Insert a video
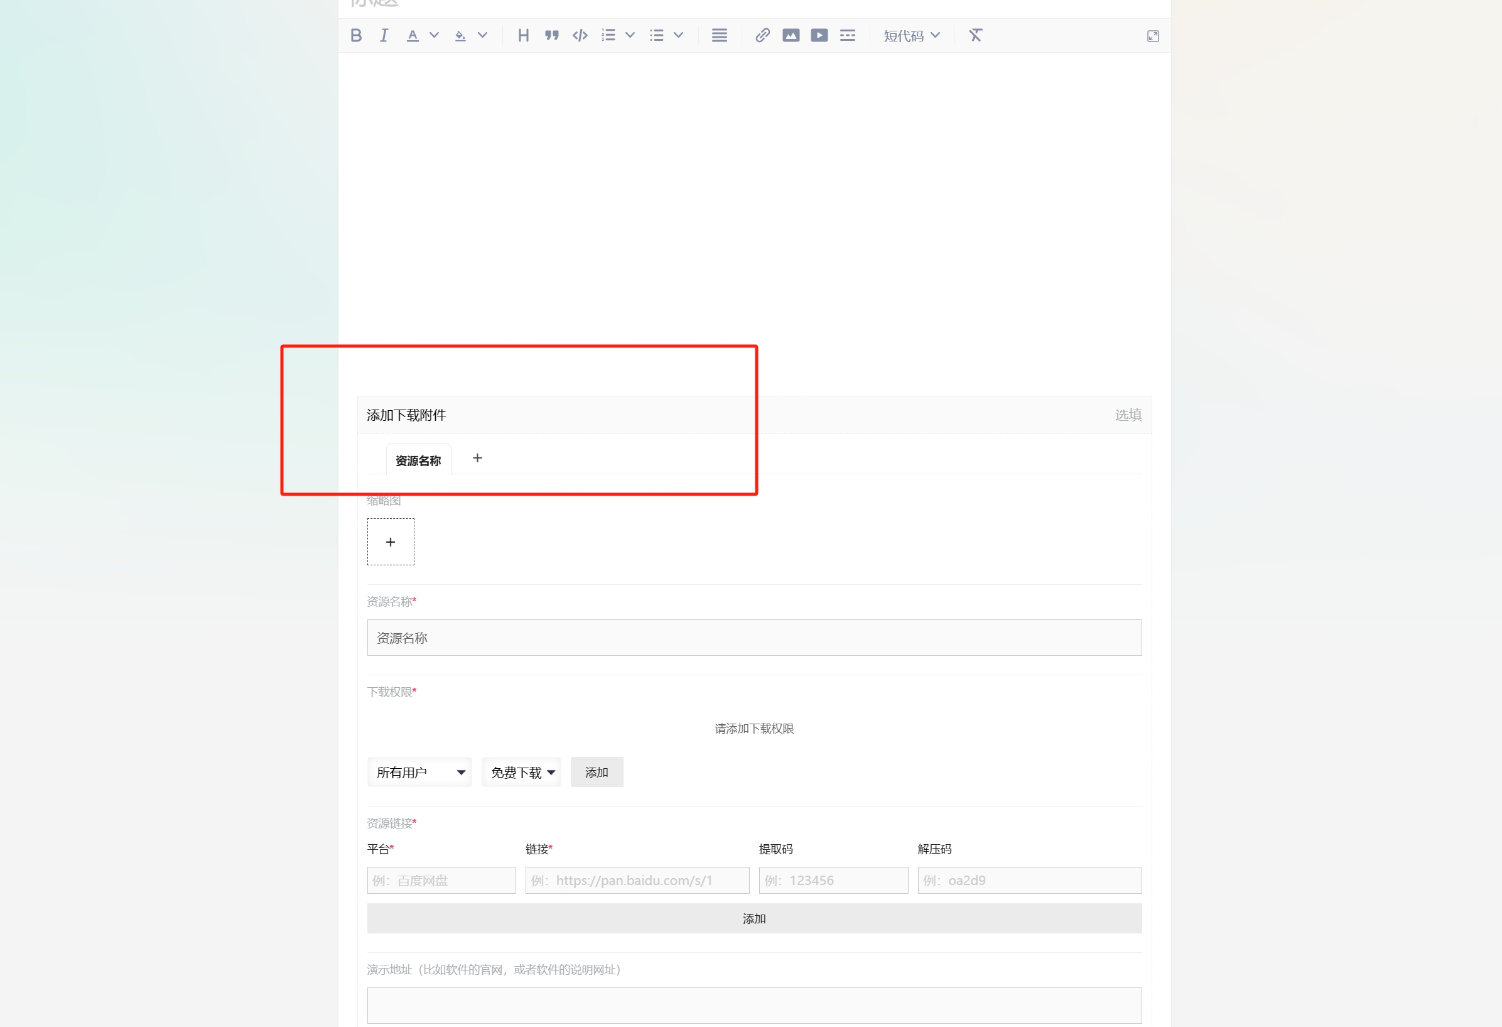This screenshot has width=1502, height=1027. (819, 36)
